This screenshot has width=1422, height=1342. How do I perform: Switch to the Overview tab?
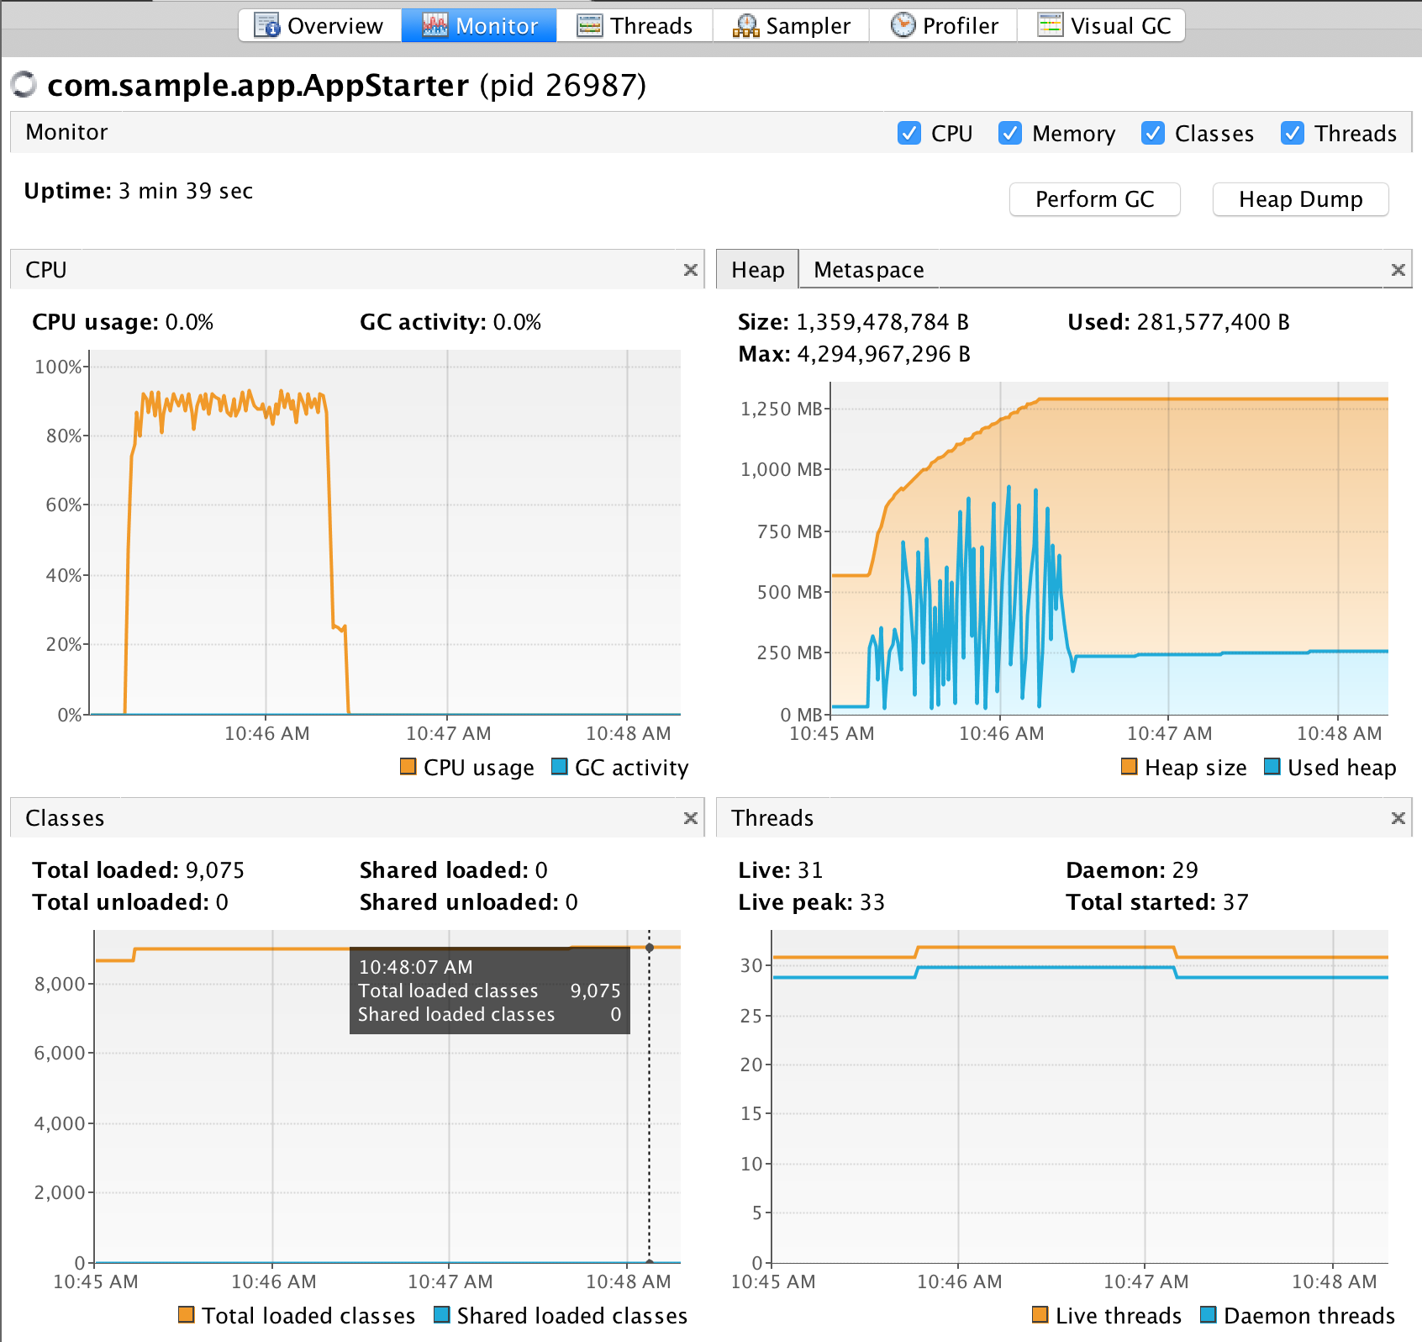(320, 25)
